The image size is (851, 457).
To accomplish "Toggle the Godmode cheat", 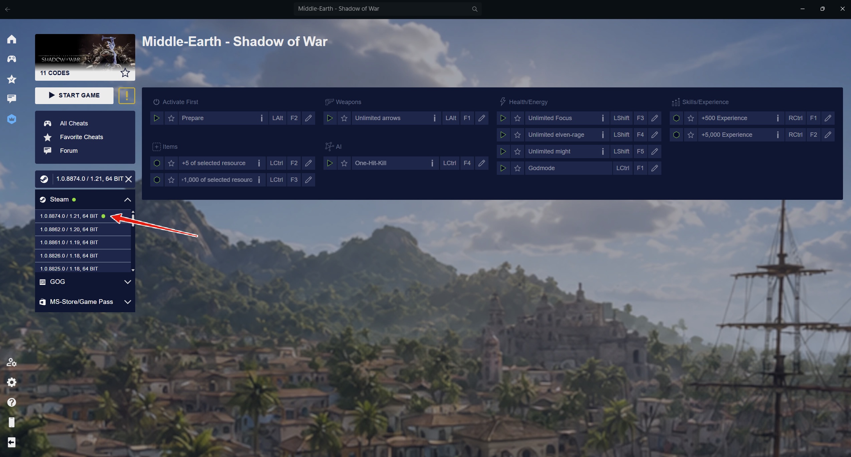I will [503, 168].
